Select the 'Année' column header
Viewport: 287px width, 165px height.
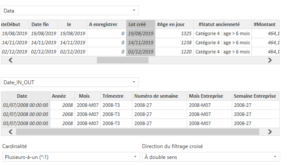point(63,96)
